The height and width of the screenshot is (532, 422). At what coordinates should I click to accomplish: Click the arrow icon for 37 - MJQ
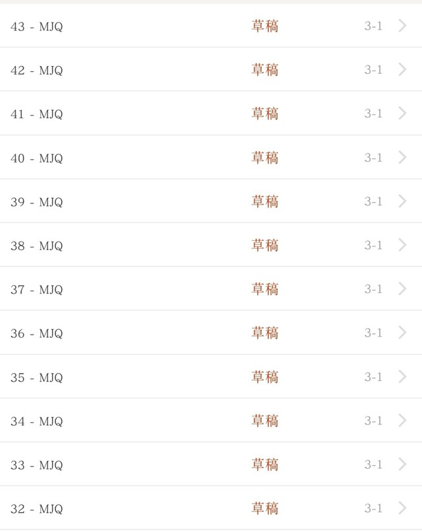(x=403, y=289)
